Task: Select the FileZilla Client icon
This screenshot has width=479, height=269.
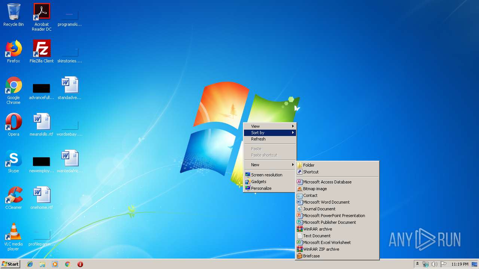Action: coord(42,52)
